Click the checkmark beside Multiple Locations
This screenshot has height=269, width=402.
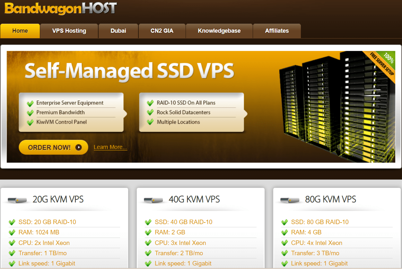click(x=150, y=122)
